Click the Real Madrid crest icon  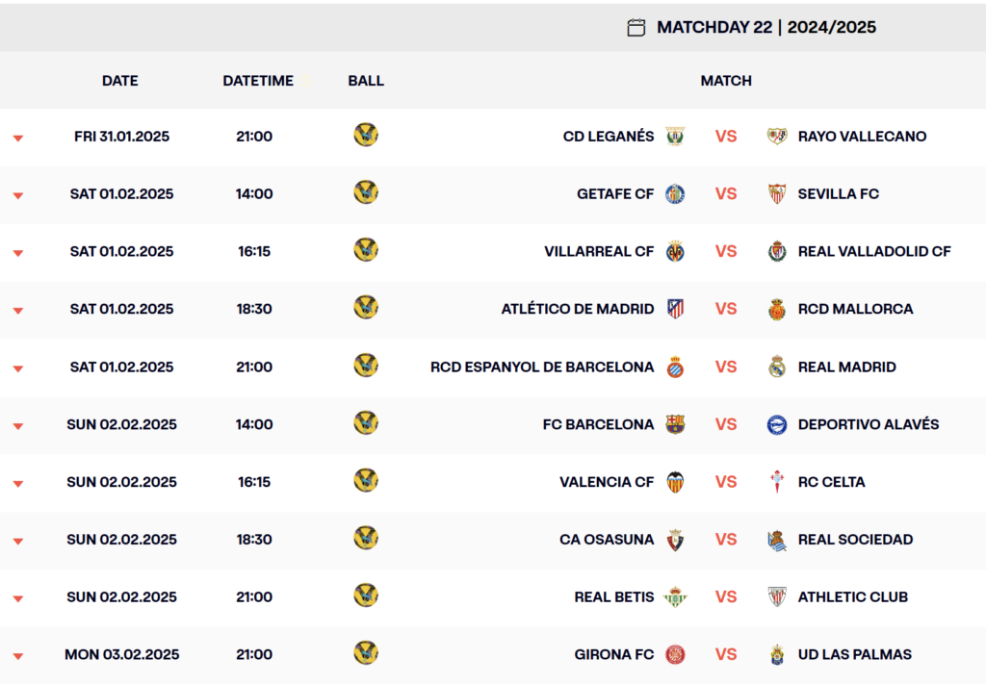(x=777, y=367)
